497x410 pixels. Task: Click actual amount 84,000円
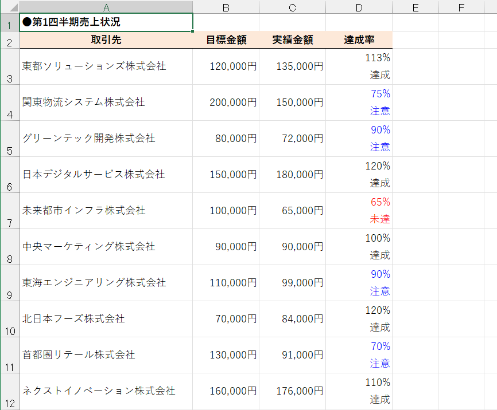(x=292, y=319)
